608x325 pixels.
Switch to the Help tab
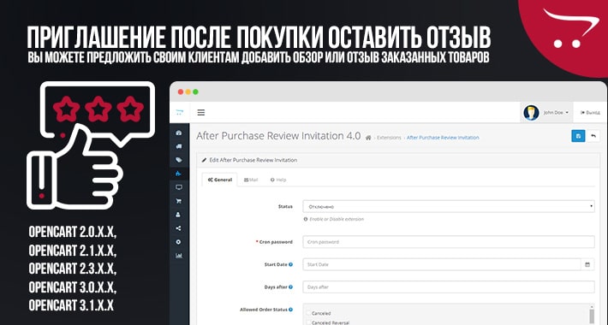tap(278, 180)
